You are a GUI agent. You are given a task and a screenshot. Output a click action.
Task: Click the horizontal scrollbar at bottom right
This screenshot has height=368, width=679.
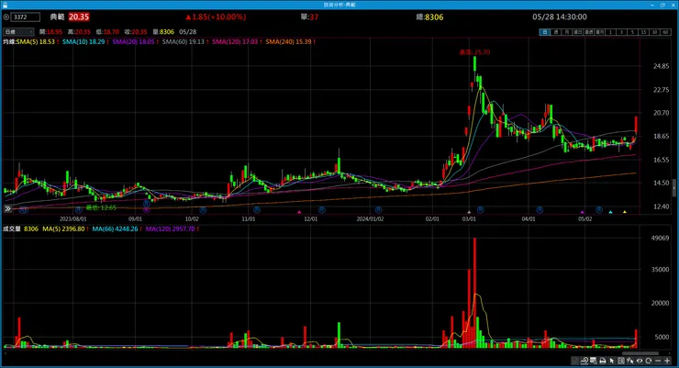coord(640,353)
